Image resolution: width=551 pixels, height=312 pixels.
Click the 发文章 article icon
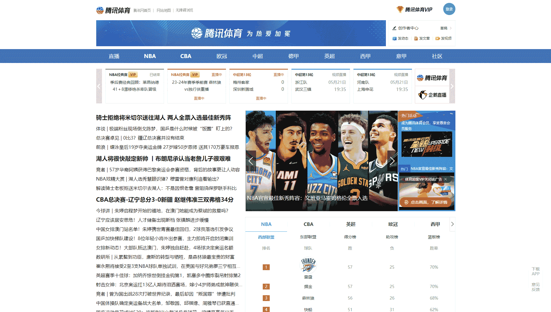(x=416, y=38)
